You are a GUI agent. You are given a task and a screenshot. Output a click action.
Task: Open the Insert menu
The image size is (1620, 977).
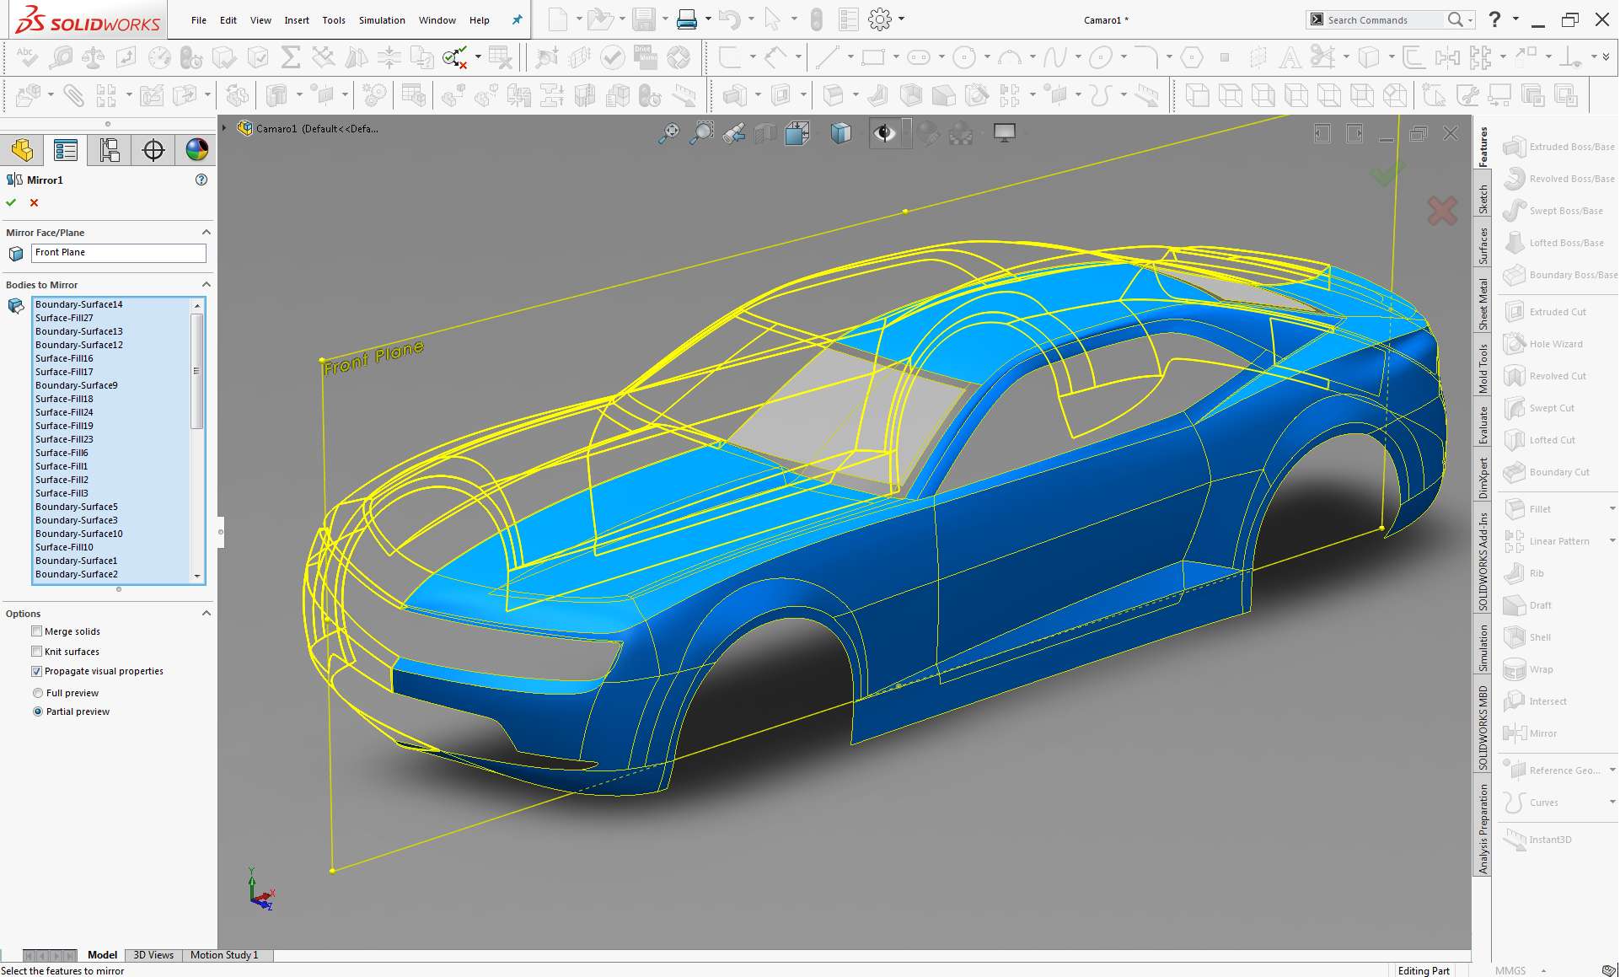(x=296, y=20)
